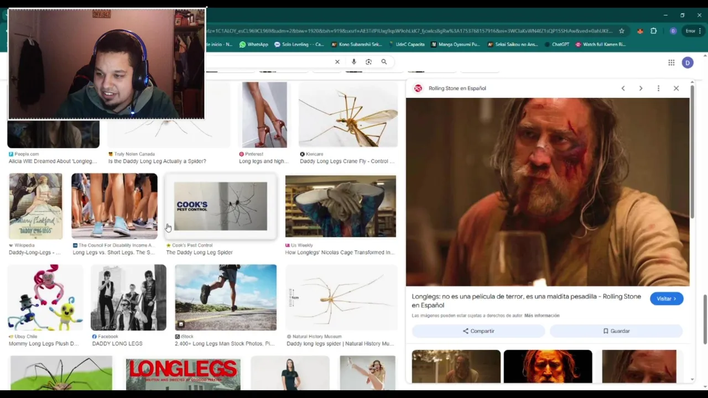
Task: Click 'Alicia Witt Dreamed About Longleg...' caption
Action: [x=53, y=161]
